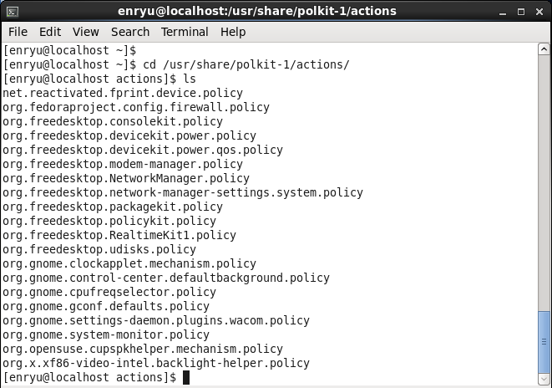Open the Search menu
The width and height of the screenshot is (552, 388).
pos(130,32)
